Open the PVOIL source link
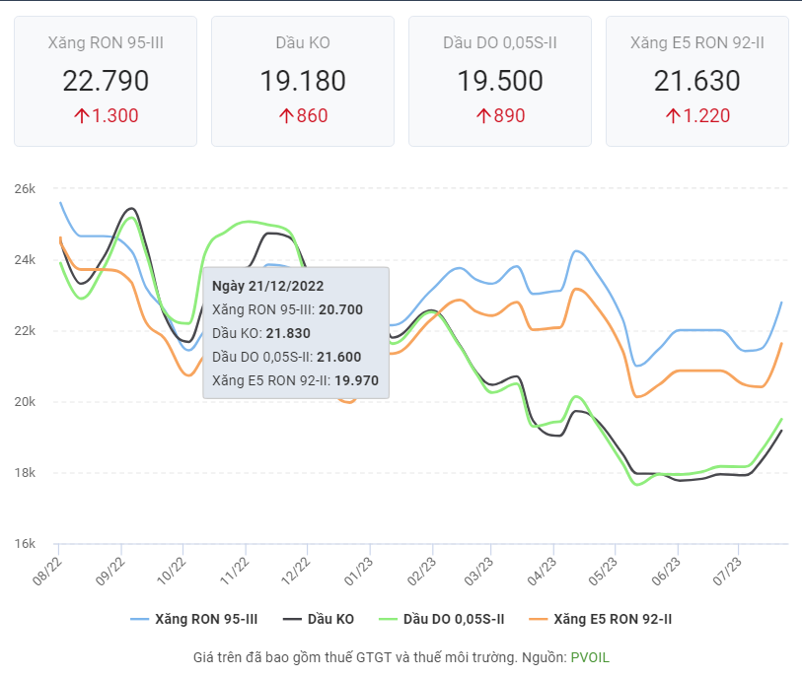802x677 pixels. [x=595, y=656]
